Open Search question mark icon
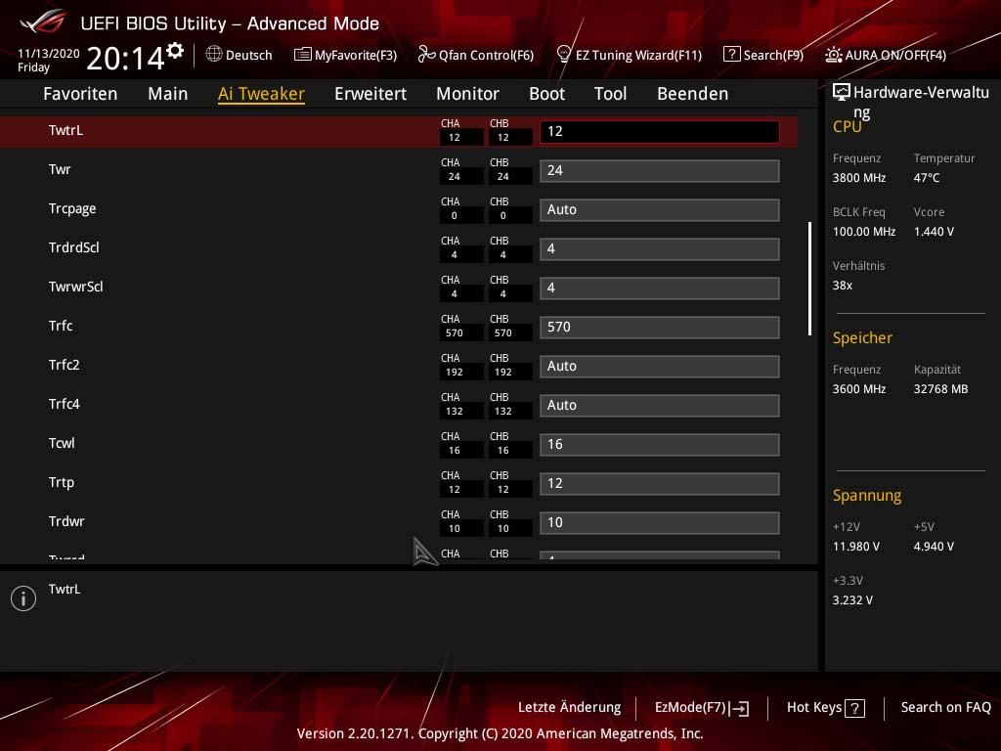The width and height of the screenshot is (1001, 751). pos(731,54)
